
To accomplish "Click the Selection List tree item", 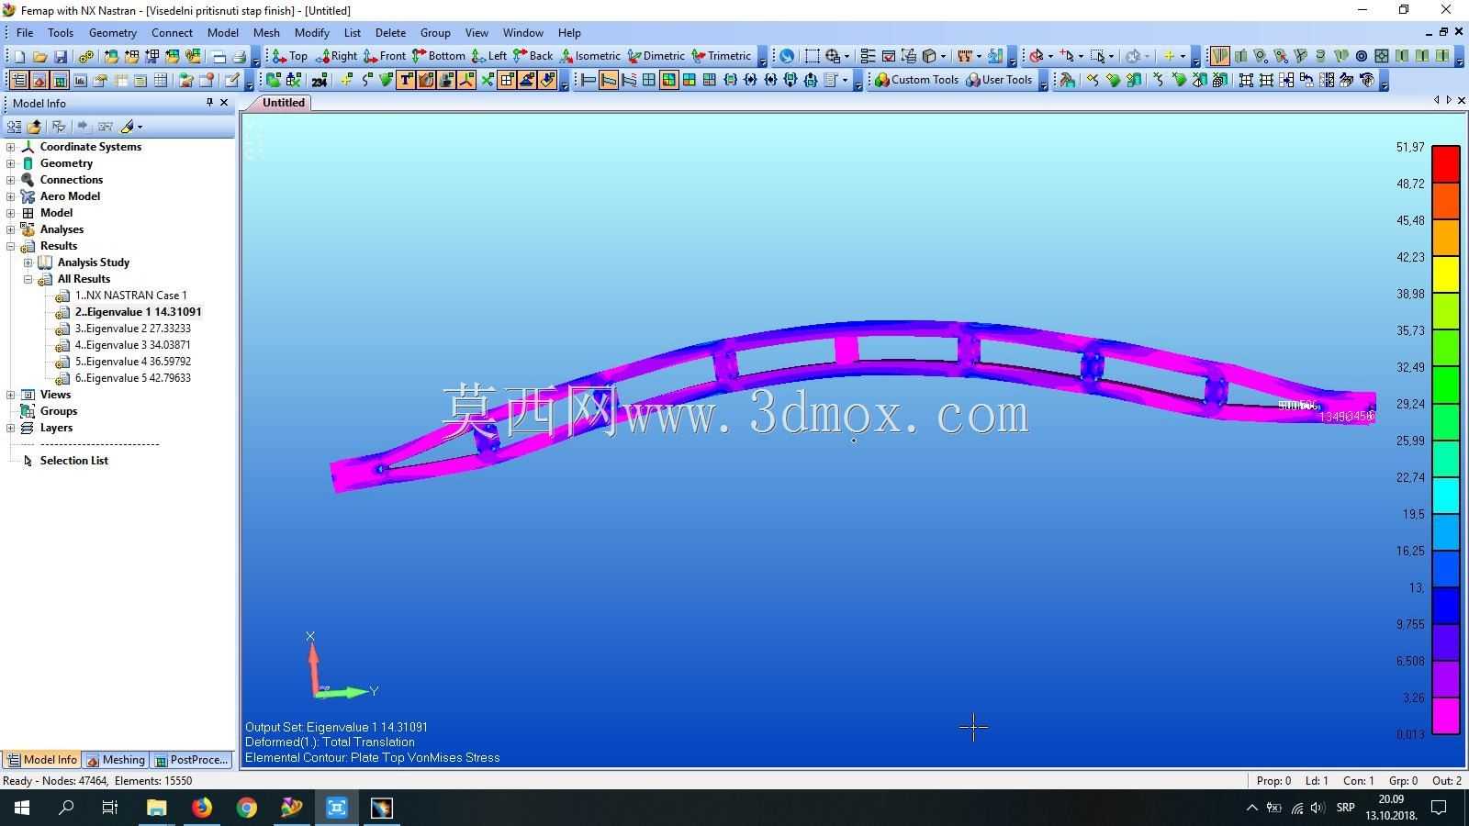I will (73, 461).
